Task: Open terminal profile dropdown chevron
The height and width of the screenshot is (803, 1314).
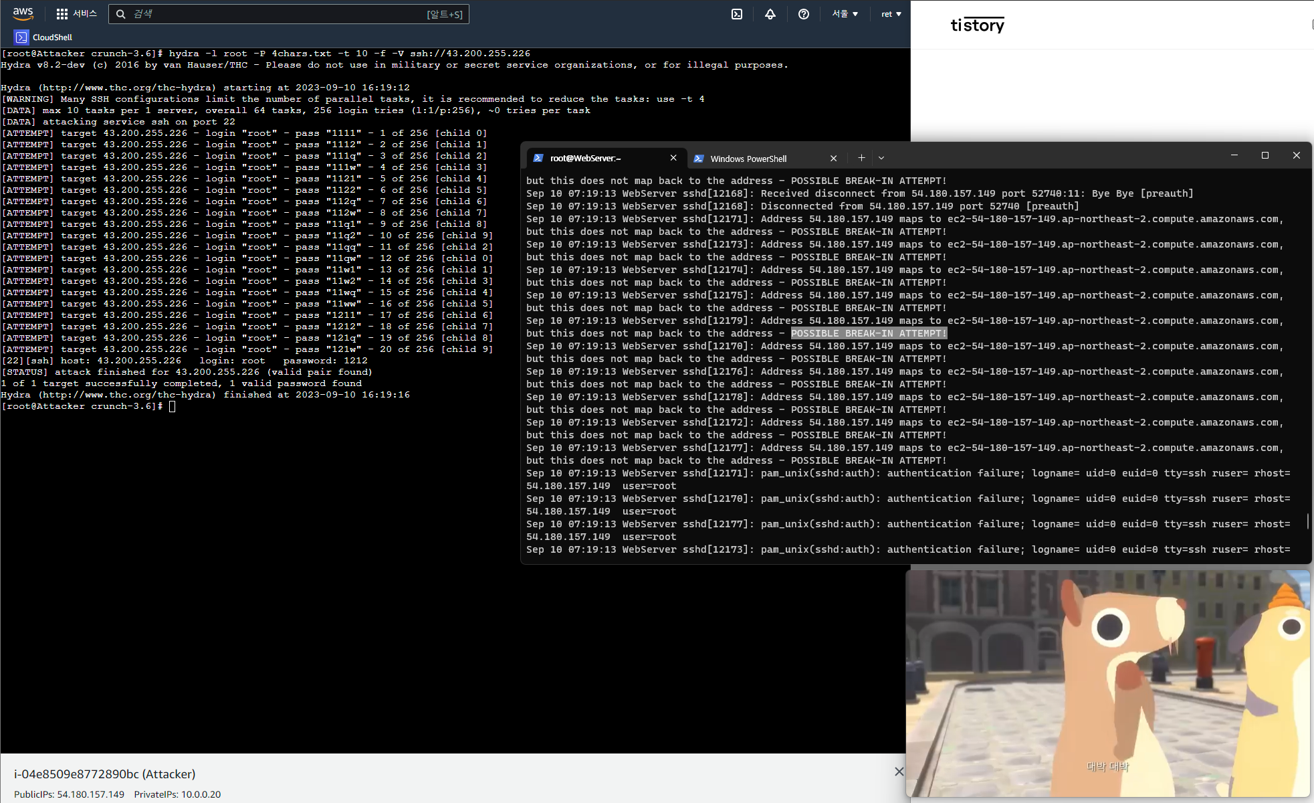Action: pos(881,158)
